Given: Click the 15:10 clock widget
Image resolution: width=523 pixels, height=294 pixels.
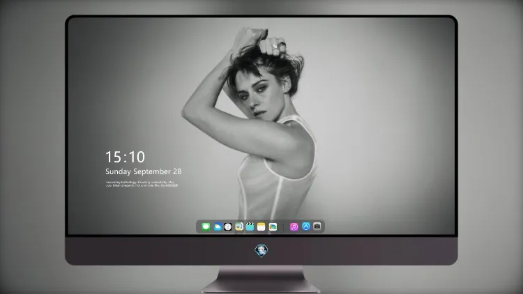Looking at the screenshot, I should pos(125,157).
